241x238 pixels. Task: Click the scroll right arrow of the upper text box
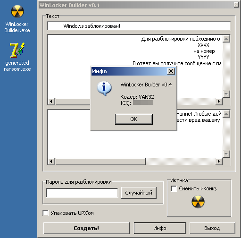point(219,101)
